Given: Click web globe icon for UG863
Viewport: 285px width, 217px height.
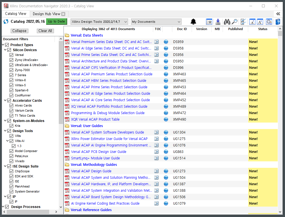Looking at the screenshot, I should (x=166, y=152).
